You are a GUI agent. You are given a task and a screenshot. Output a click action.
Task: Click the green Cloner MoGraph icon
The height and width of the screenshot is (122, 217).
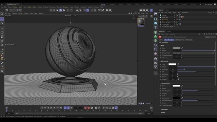(x=156, y=37)
